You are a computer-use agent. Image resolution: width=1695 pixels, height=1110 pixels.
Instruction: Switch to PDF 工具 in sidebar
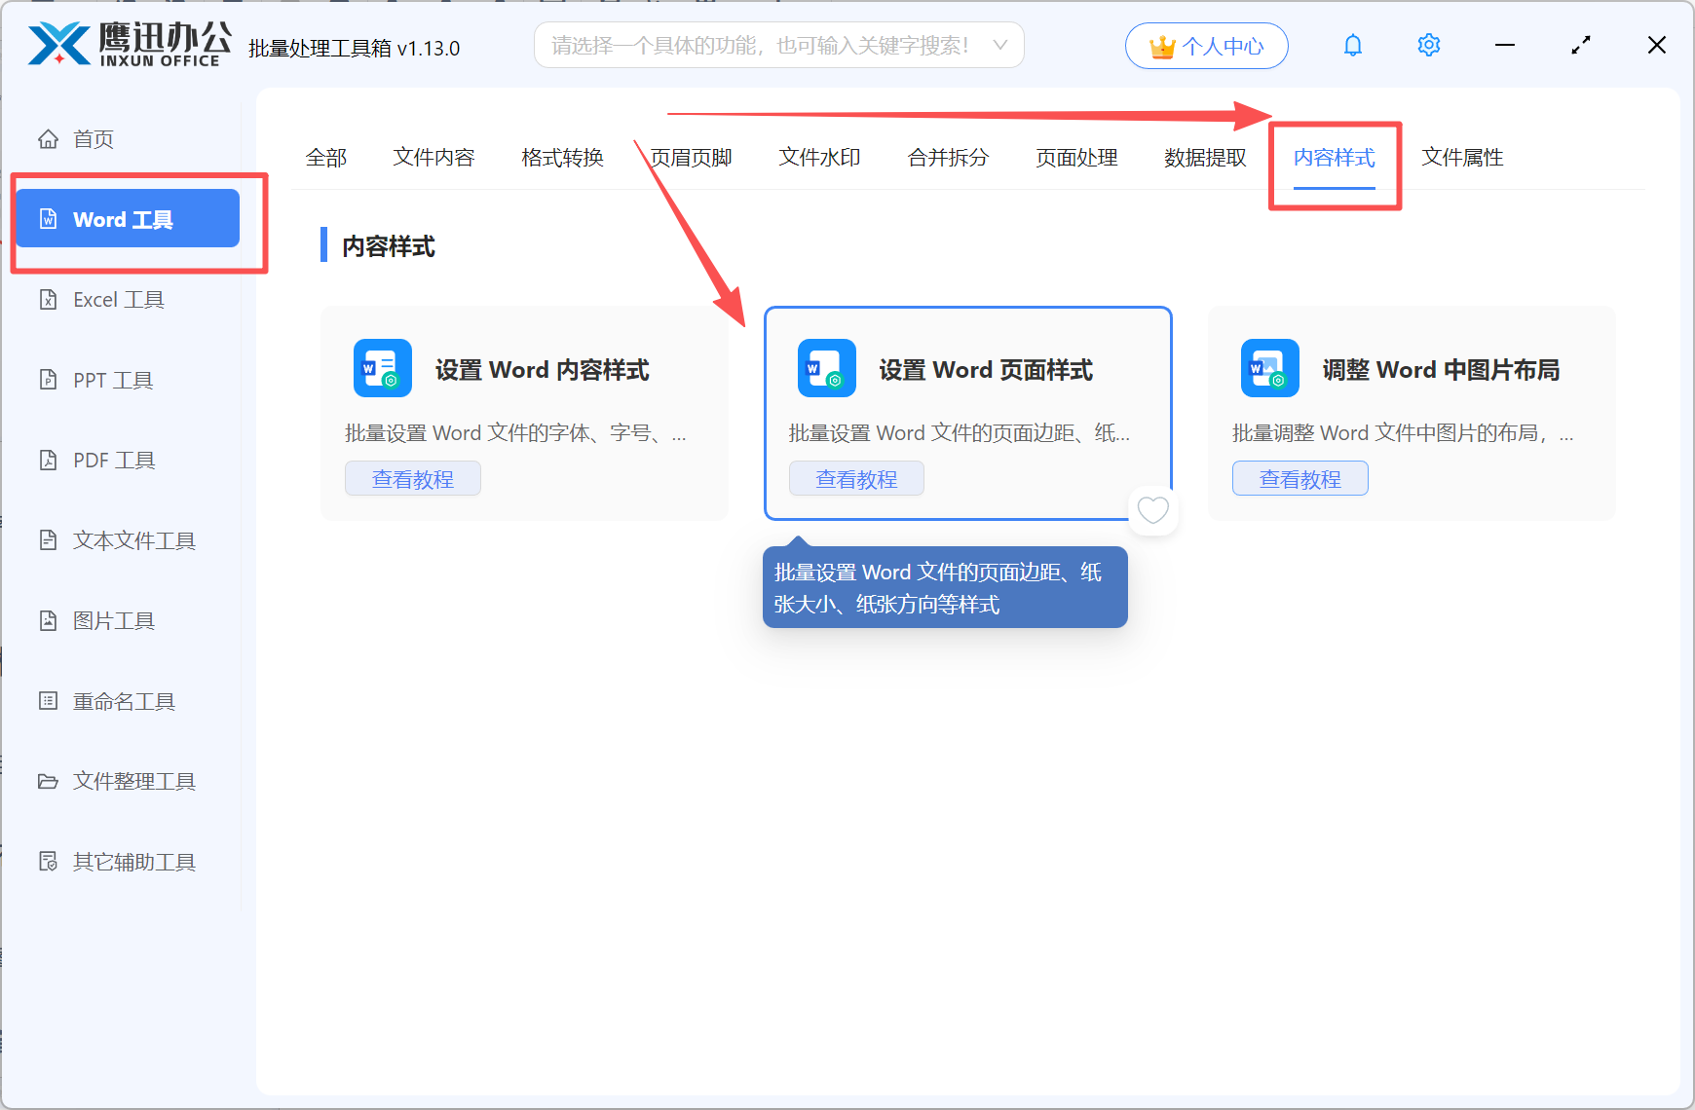click(x=111, y=460)
